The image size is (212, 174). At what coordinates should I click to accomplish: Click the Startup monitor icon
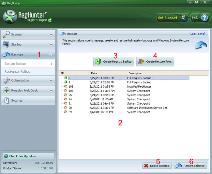(6, 44)
